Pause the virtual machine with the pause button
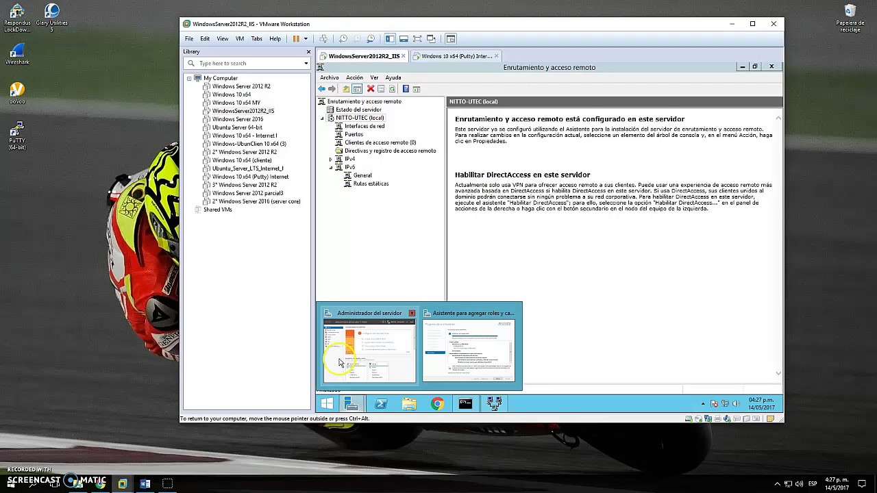The height and width of the screenshot is (493, 877). [296, 39]
